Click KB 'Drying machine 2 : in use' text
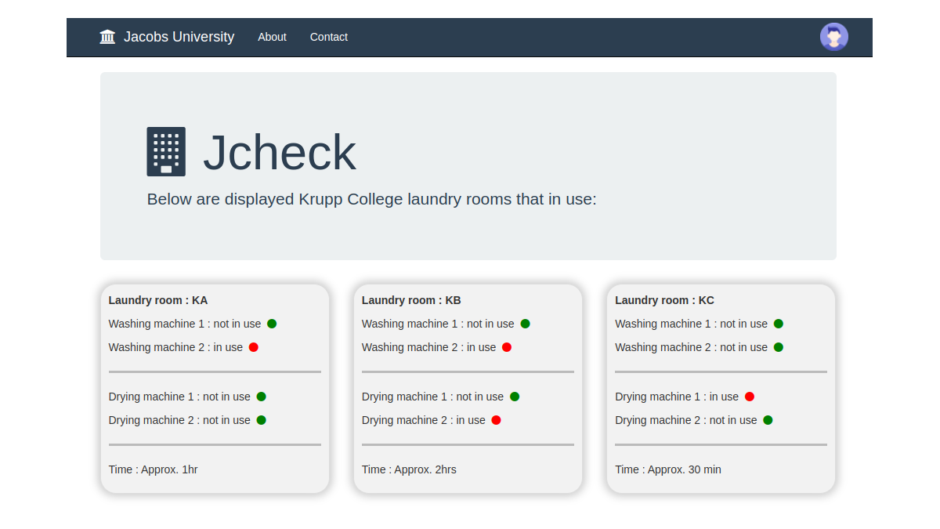The image size is (940, 529). click(x=424, y=420)
